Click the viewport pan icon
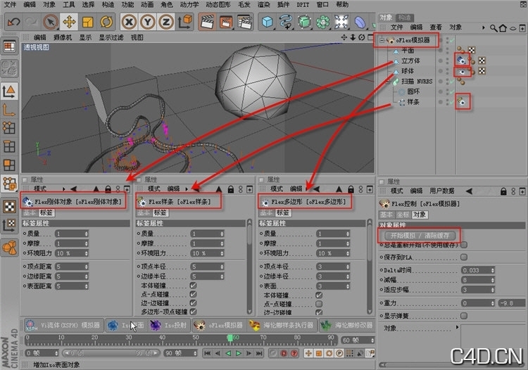Viewport: 528px width, 370px height. coord(344,37)
